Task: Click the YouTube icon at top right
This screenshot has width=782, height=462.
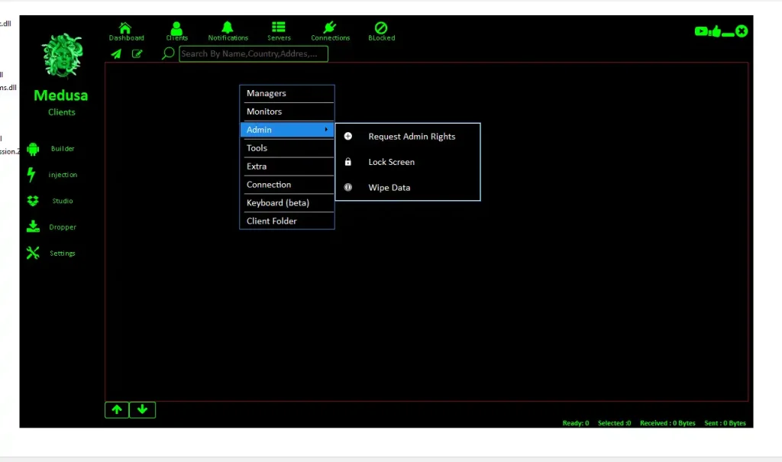Action: [700, 31]
